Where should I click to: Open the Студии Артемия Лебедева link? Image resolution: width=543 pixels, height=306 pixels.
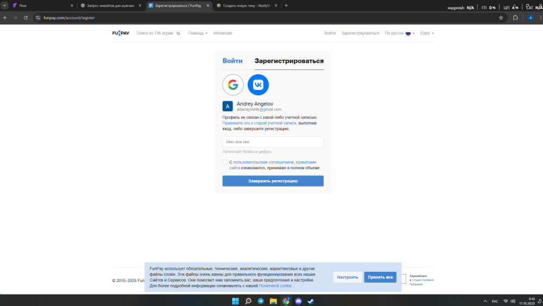tap(422, 282)
